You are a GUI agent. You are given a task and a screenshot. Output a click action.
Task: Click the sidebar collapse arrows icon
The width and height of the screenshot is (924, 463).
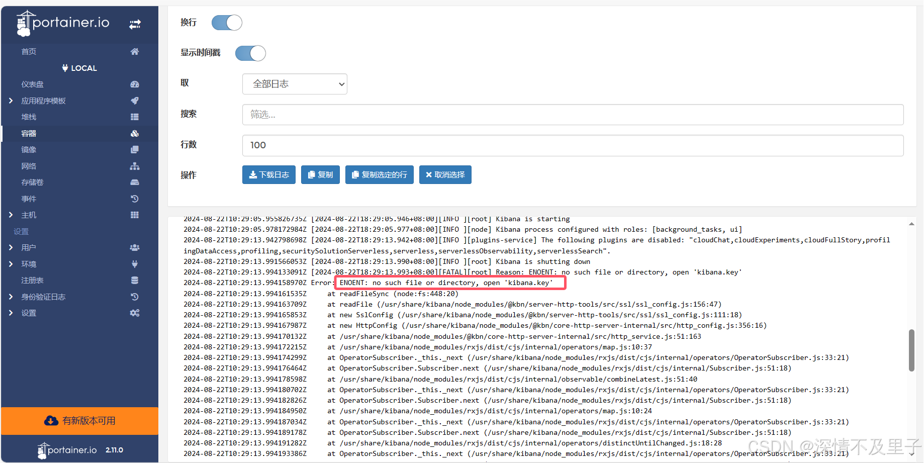pyautogui.click(x=135, y=24)
